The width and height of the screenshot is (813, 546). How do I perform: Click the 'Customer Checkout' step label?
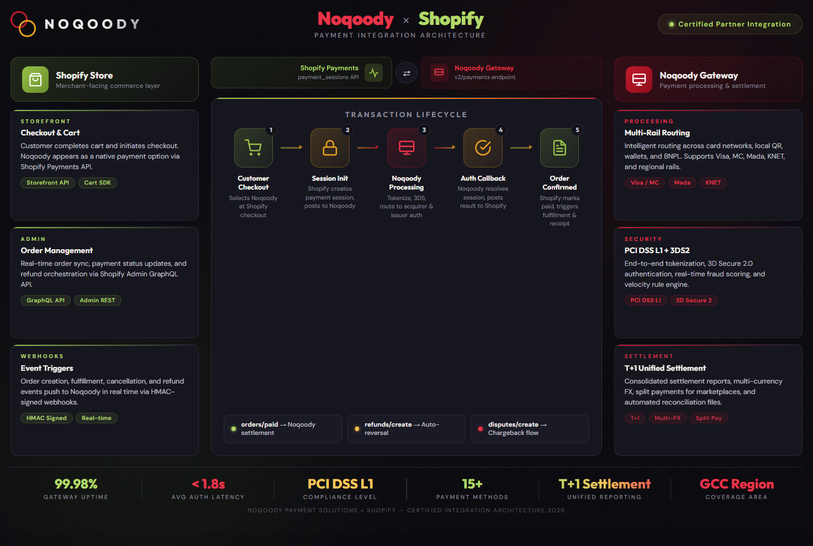[254, 183]
